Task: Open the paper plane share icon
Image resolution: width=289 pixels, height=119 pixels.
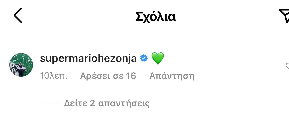Action: click(284, 16)
